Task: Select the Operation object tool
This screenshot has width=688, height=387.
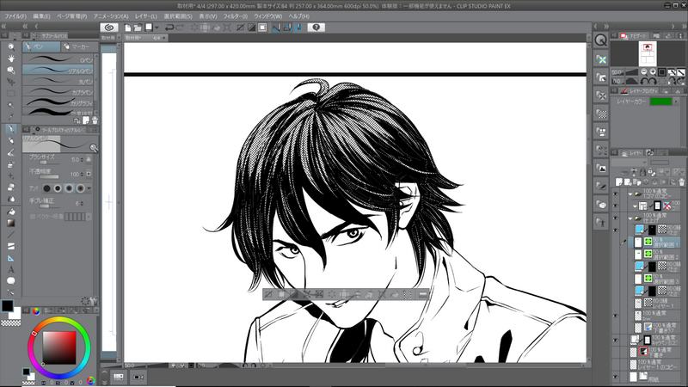Action: pyautogui.click(x=11, y=71)
